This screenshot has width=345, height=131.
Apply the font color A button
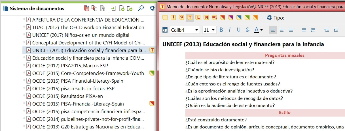[x=256, y=30]
